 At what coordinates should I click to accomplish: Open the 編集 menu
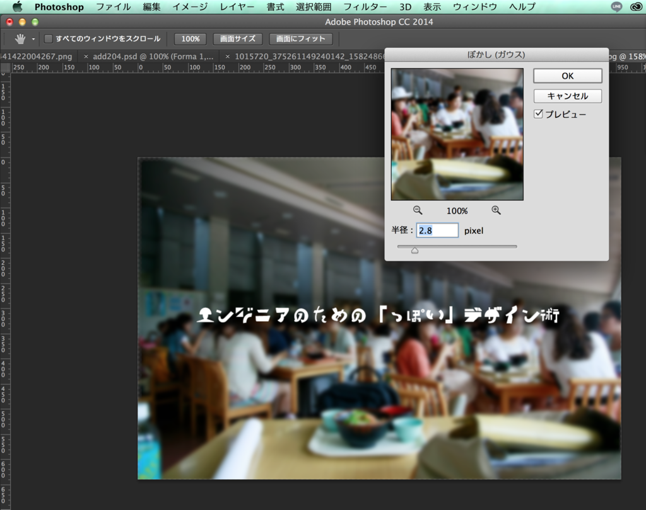click(151, 7)
